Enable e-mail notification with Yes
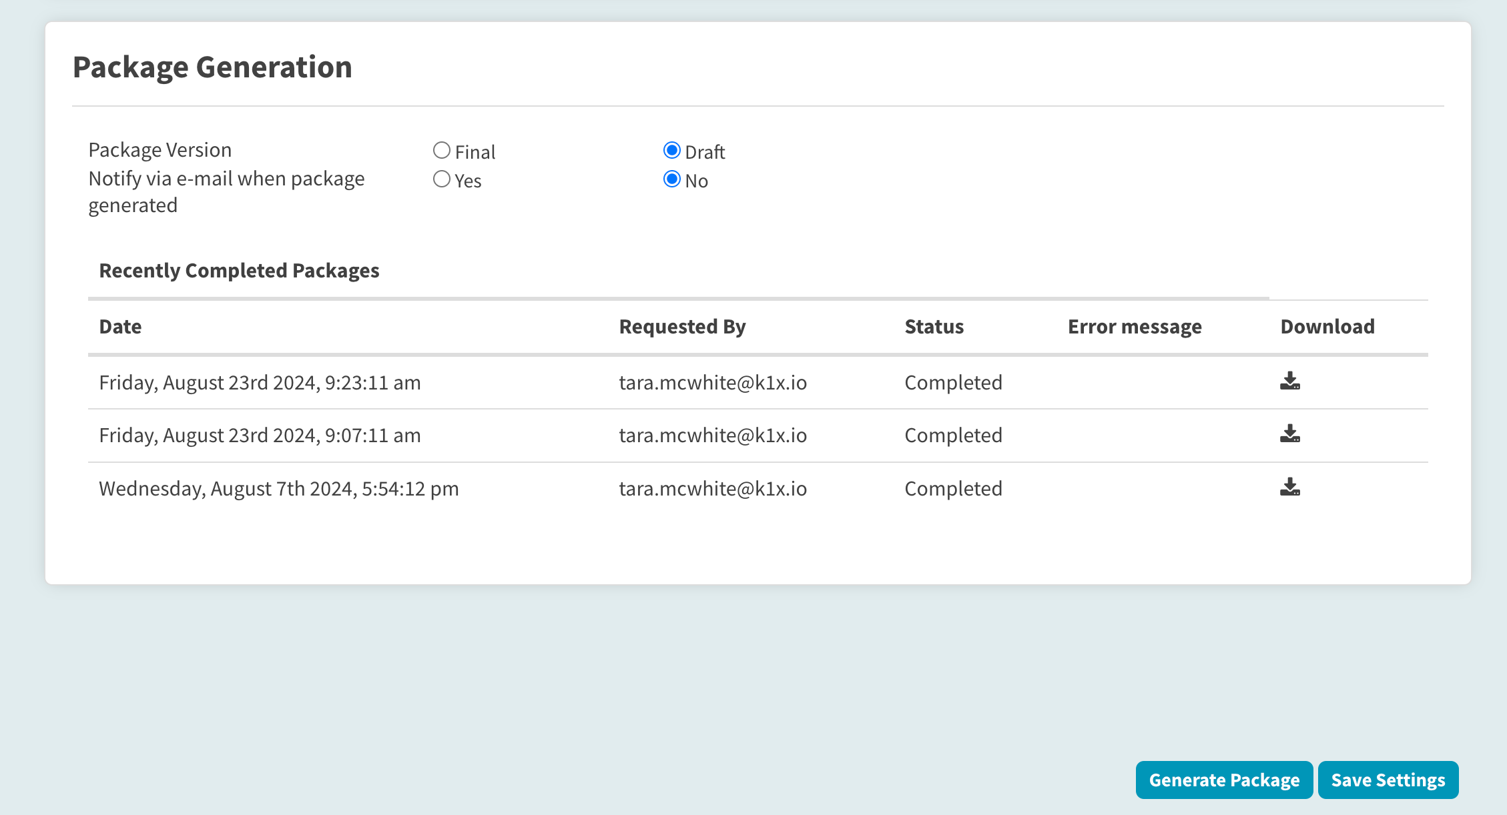1507x815 pixels. click(x=441, y=179)
